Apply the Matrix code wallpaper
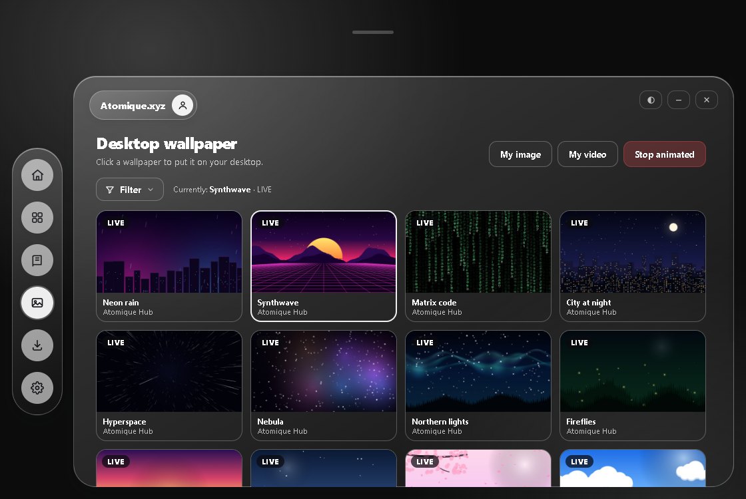 coord(478,266)
